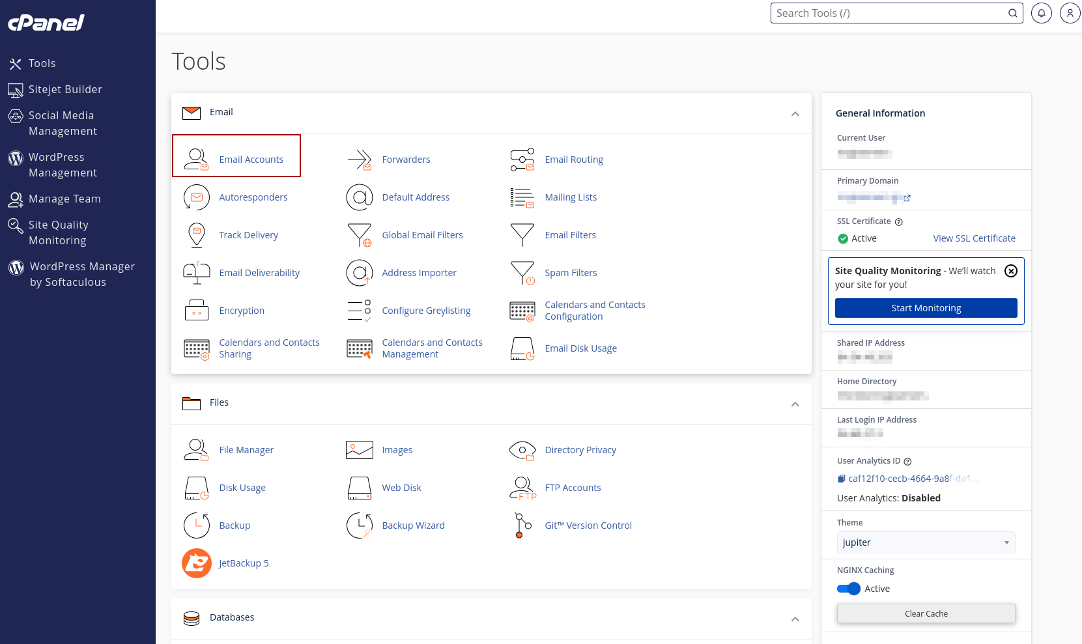This screenshot has height=644, width=1082.
Task: Toggle NGINX Caching switch off
Action: tap(849, 589)
